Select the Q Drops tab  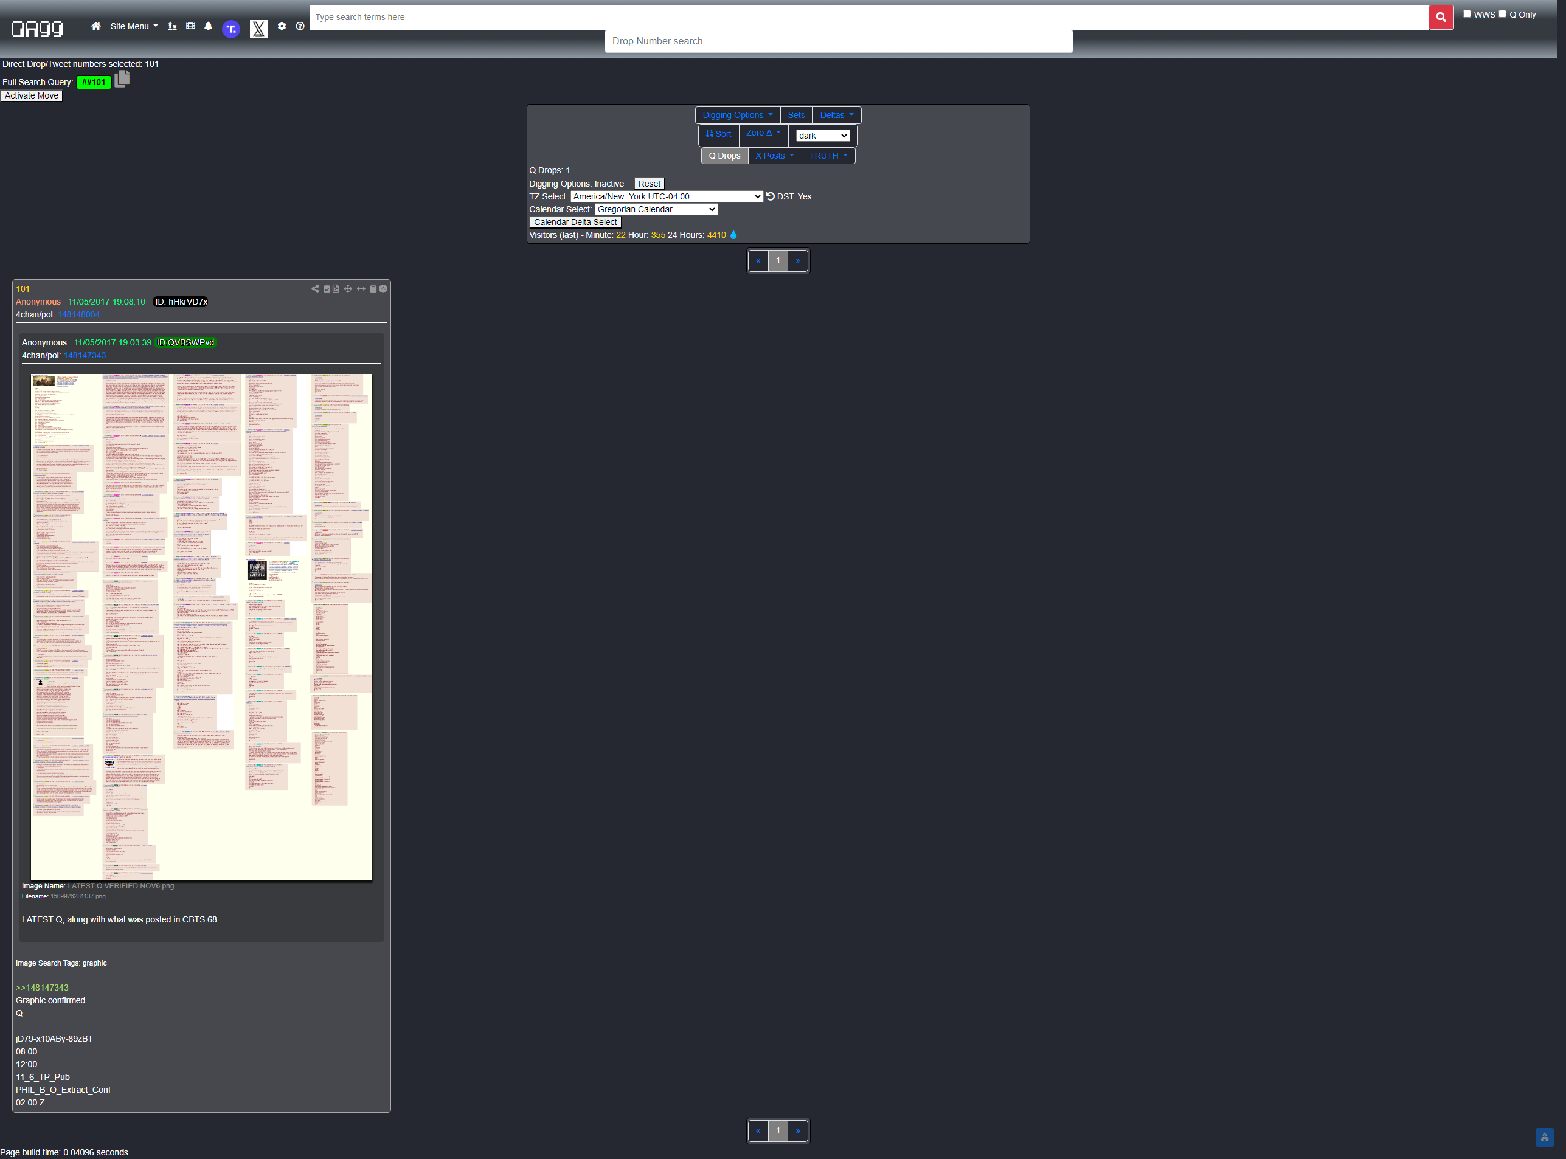724,156
